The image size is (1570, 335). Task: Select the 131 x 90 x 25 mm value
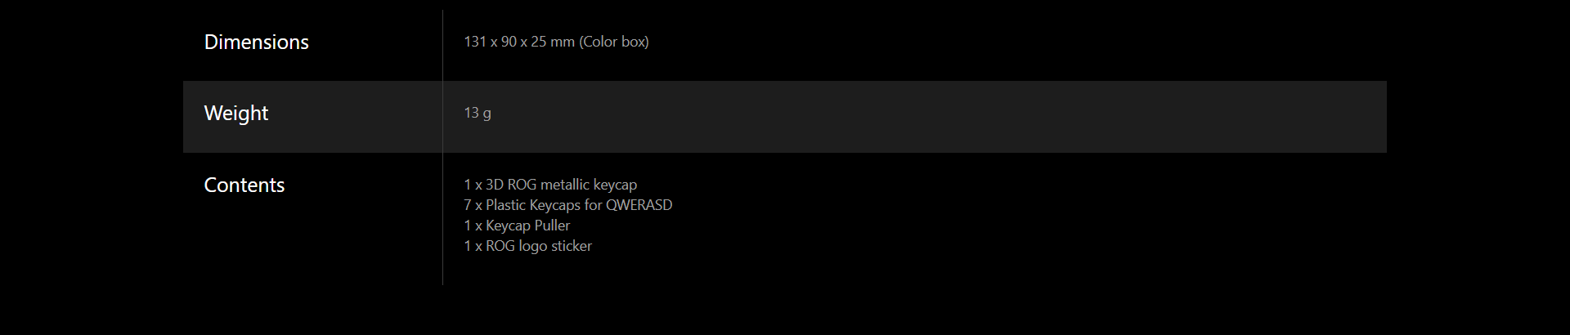click(519, 42)
